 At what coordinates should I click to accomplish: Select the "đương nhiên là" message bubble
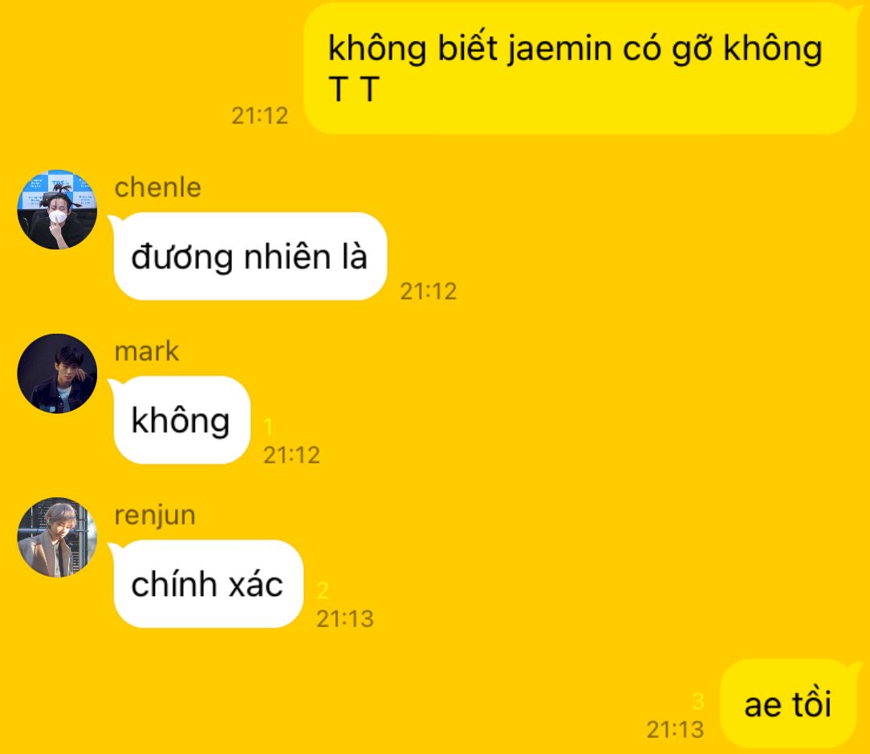point(250,256)
